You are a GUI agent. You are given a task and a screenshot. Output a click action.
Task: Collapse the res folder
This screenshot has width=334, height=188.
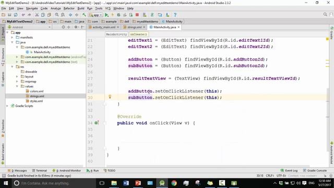pyautogui.click(x=12, y=67)
